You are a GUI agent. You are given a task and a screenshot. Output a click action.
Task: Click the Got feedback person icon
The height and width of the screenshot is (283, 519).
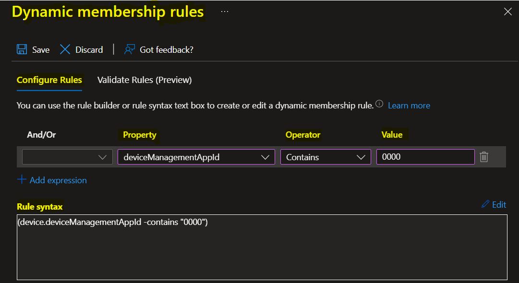[128, 49]
